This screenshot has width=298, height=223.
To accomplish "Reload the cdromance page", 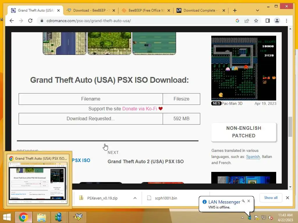I will click(30, 21).
